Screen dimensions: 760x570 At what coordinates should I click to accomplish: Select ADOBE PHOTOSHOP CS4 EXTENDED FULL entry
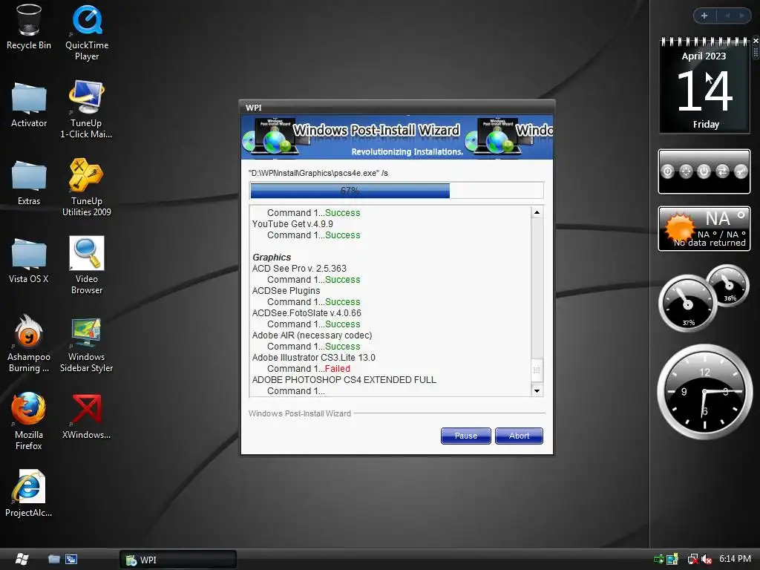tap(344, 380)
